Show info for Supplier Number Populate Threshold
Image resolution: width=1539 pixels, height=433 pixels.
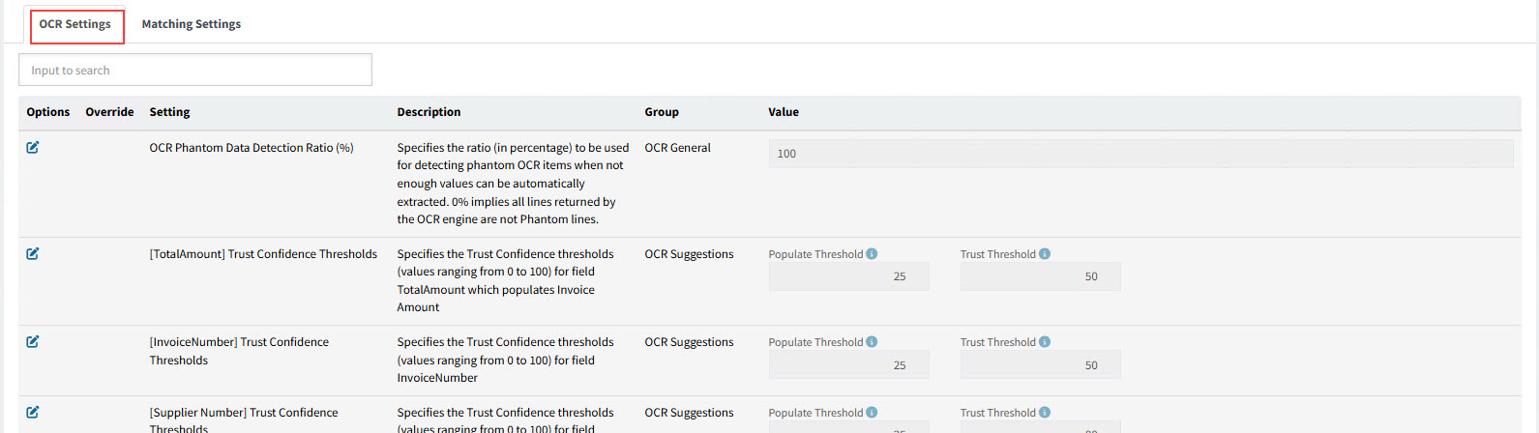872,413
